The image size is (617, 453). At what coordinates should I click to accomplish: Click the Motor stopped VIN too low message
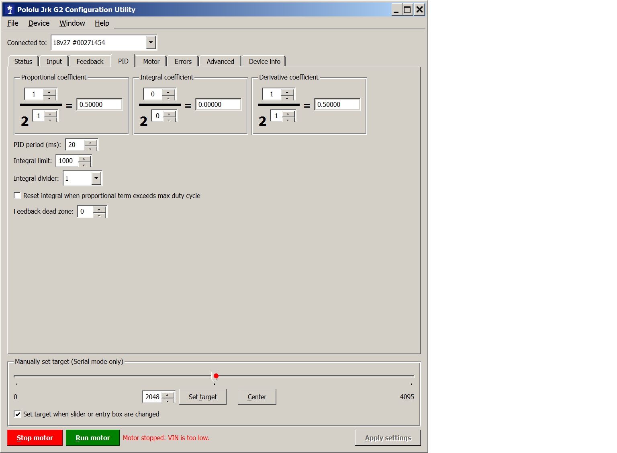point(166,438)
